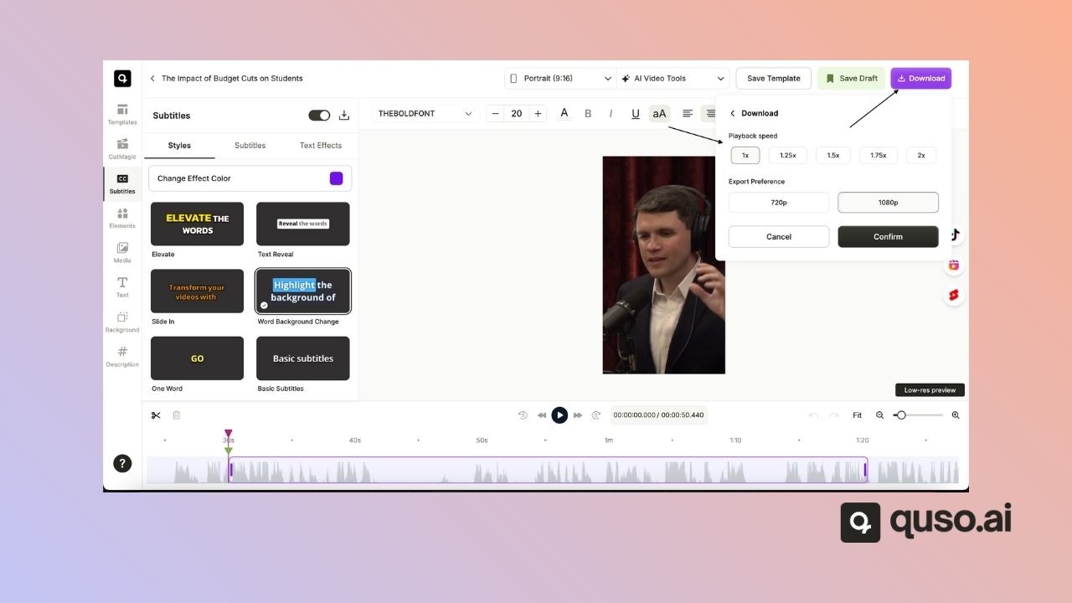Align subtitle text left

tap(688, 114)
